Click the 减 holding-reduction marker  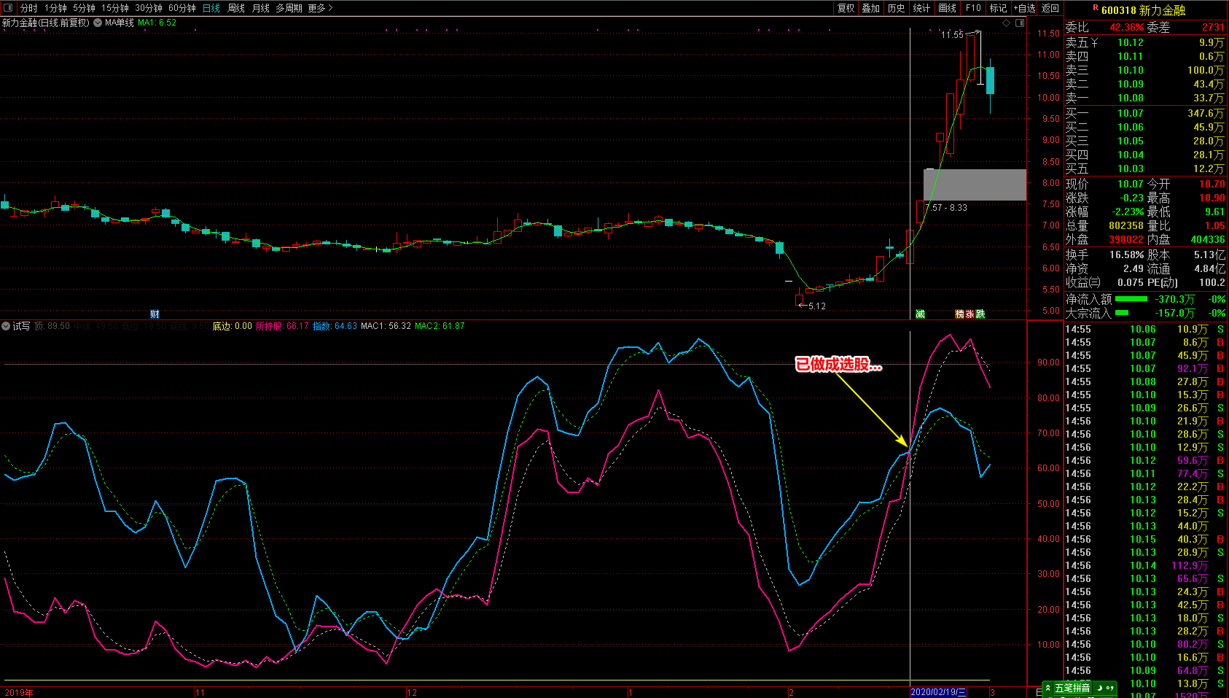tap(920, 314)
